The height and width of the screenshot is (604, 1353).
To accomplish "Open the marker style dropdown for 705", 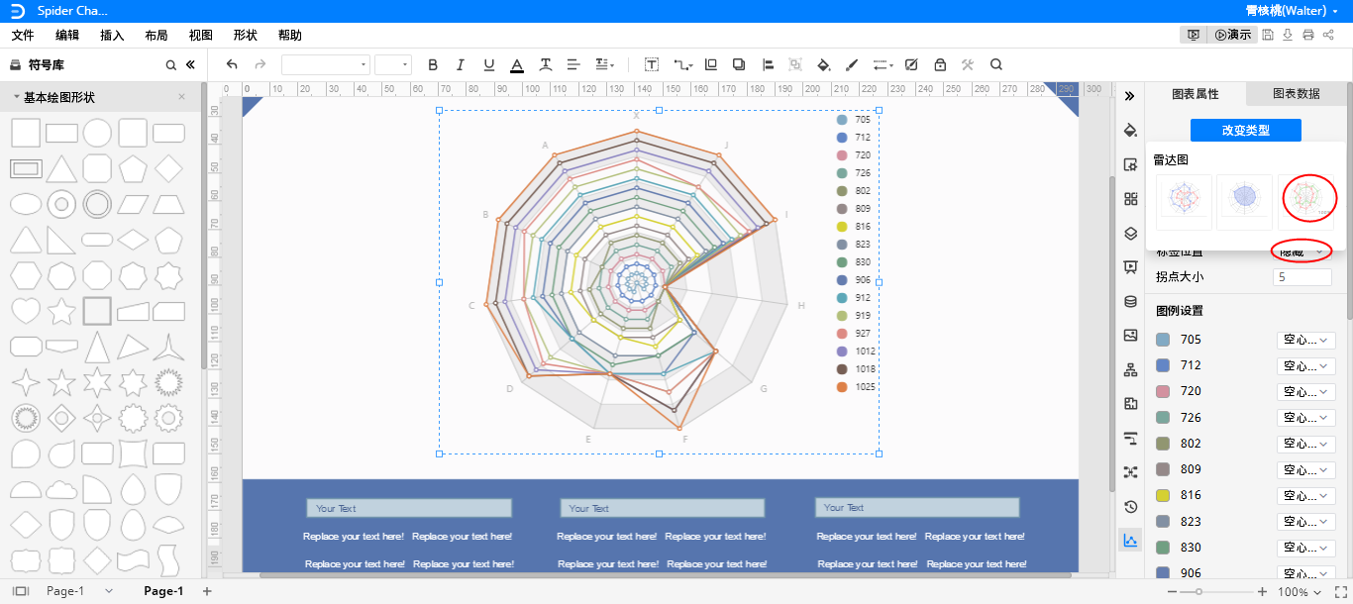I will coord(1306,340).
